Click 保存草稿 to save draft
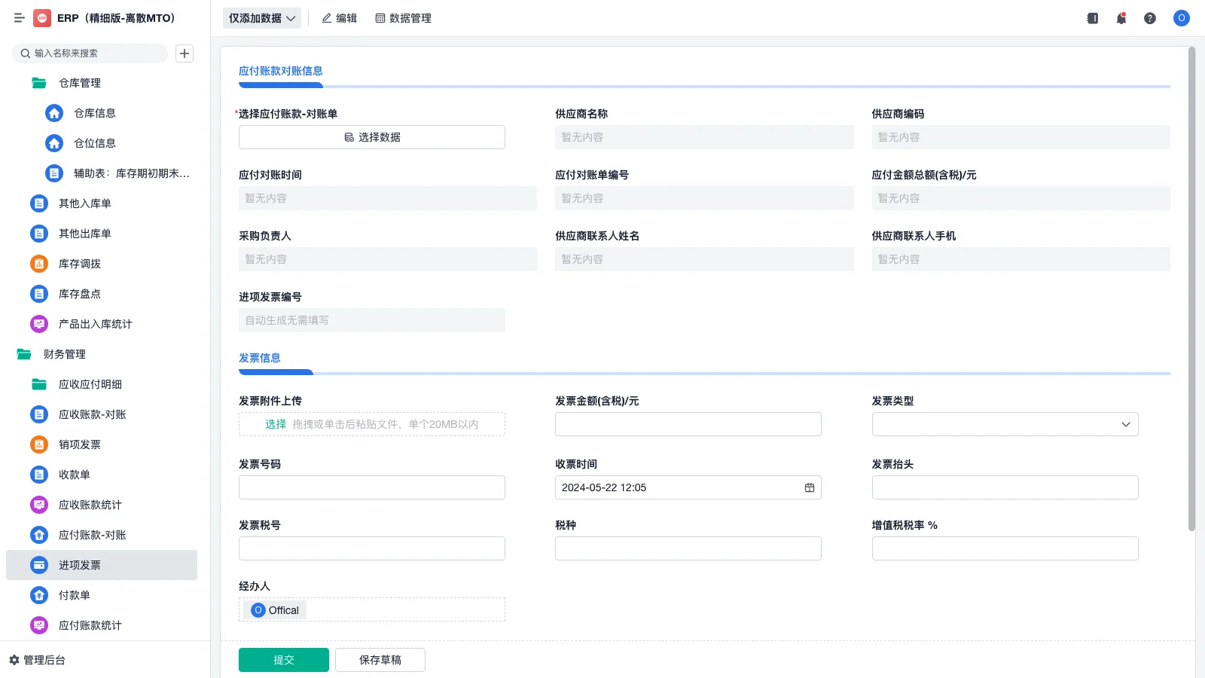 (x=380, y=659)
